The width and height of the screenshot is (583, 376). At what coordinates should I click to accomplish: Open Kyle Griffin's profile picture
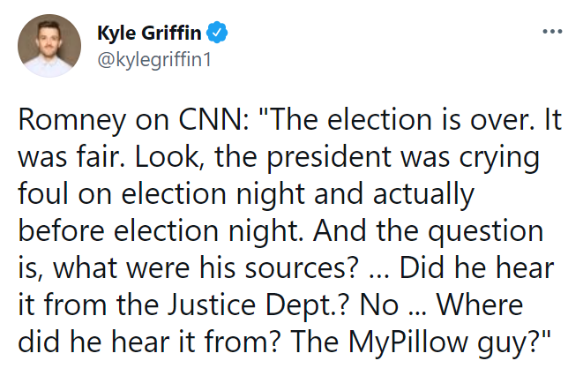(49, 46)
